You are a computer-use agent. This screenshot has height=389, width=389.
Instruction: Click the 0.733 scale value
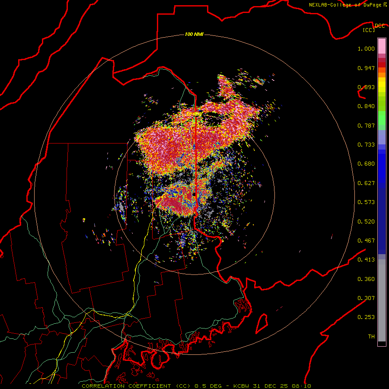tap(366, 145)
